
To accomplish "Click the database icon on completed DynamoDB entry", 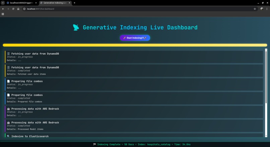I will tap(8, 68).
